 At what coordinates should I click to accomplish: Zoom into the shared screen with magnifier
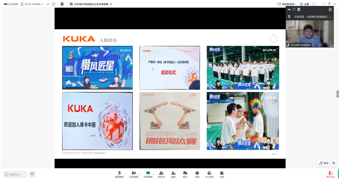tap(334, 163)
